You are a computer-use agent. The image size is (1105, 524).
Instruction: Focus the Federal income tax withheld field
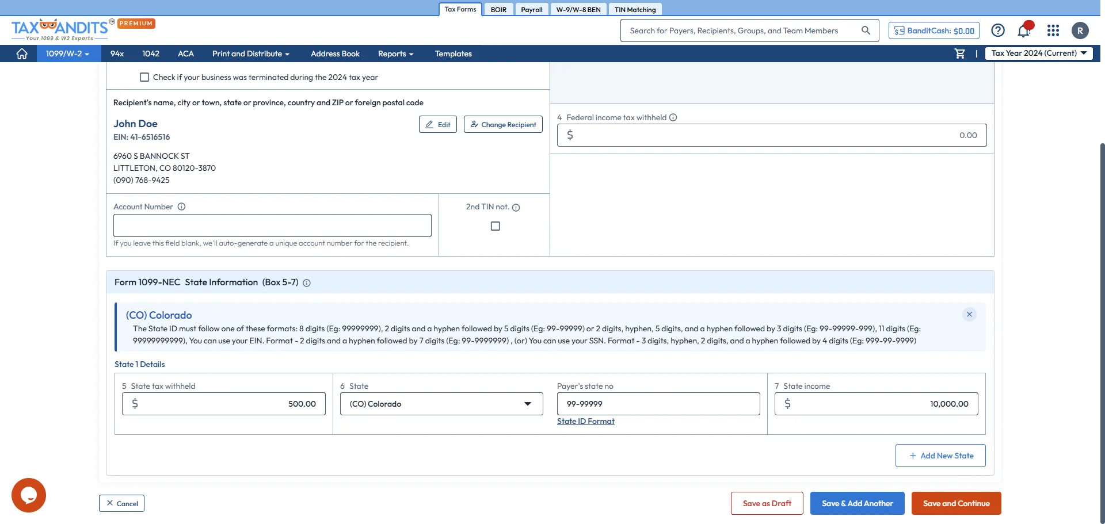click(772, 135)
